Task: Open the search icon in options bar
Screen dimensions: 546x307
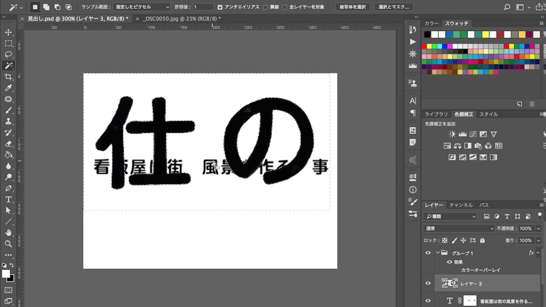Action: pos(507,7)
